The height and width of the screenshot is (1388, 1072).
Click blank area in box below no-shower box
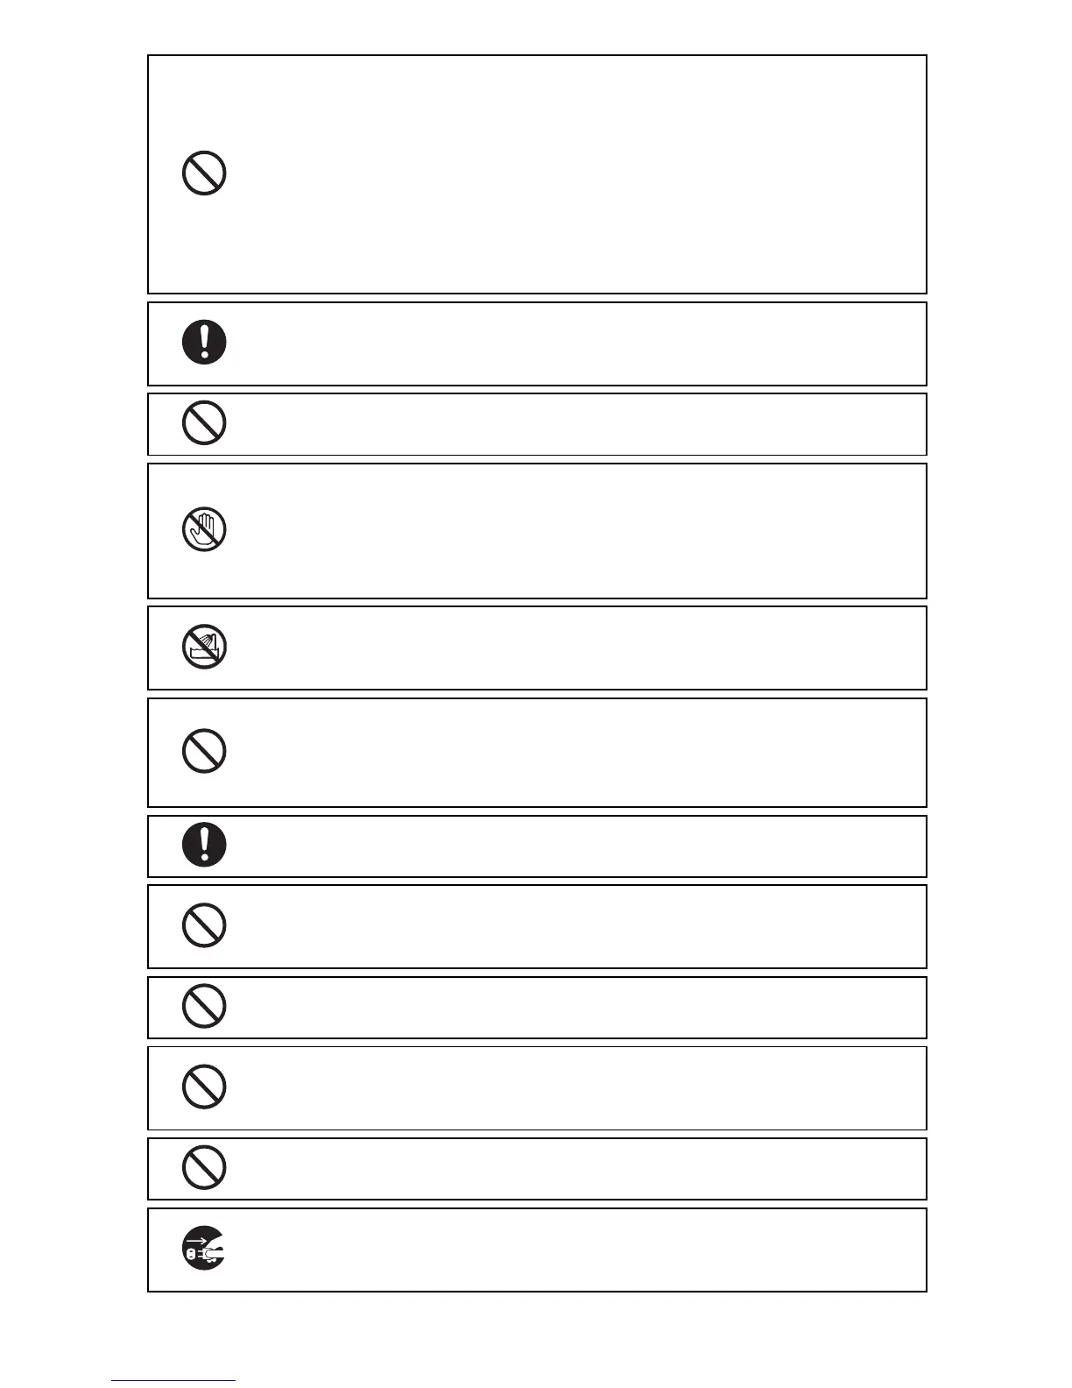(x=569, y=752)
